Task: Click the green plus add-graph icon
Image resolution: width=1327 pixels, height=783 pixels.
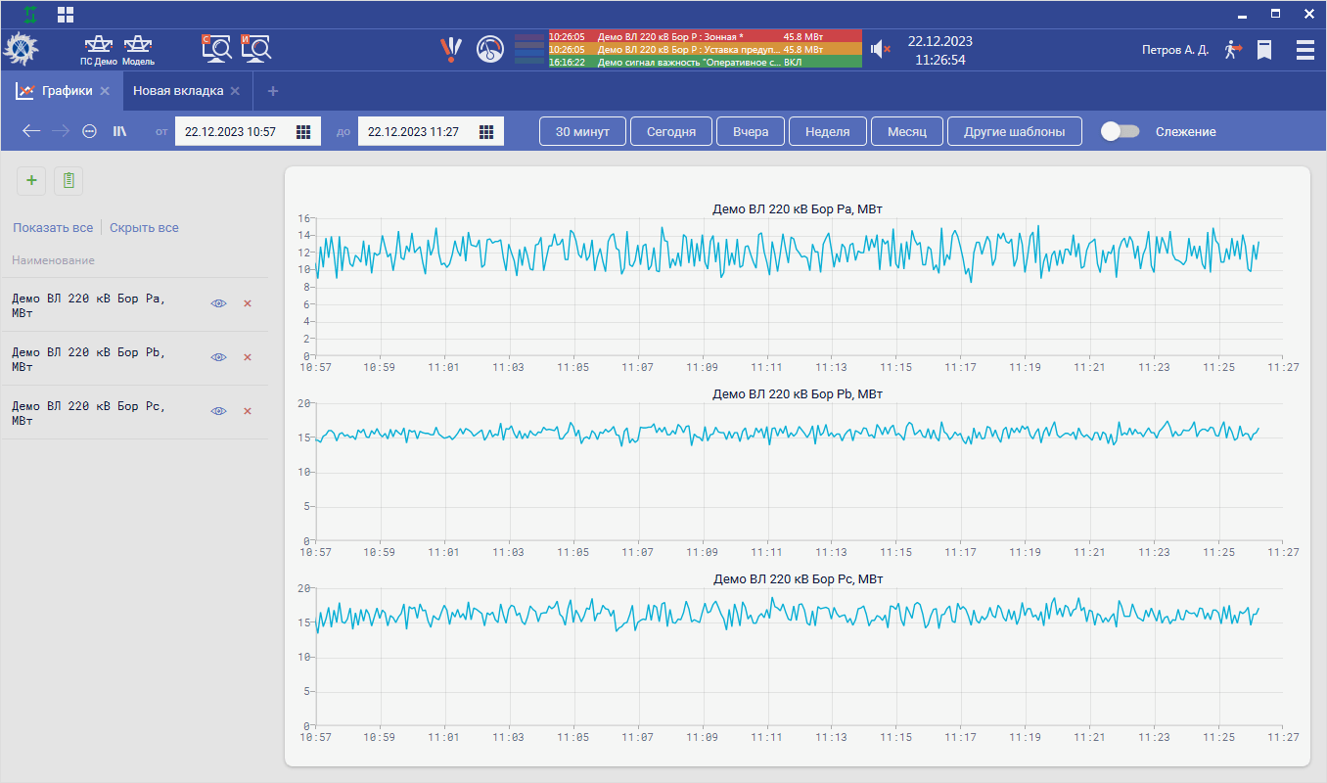Action: point(31,180)
